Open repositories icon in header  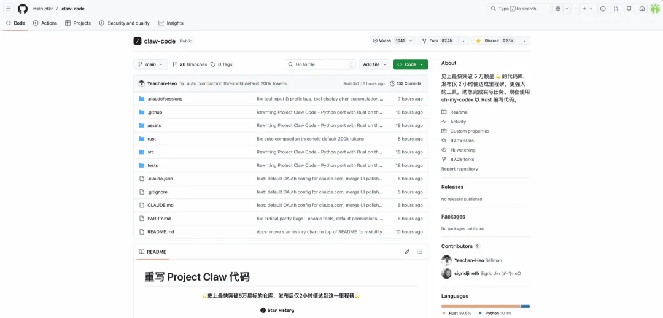(x=629, y=9)
